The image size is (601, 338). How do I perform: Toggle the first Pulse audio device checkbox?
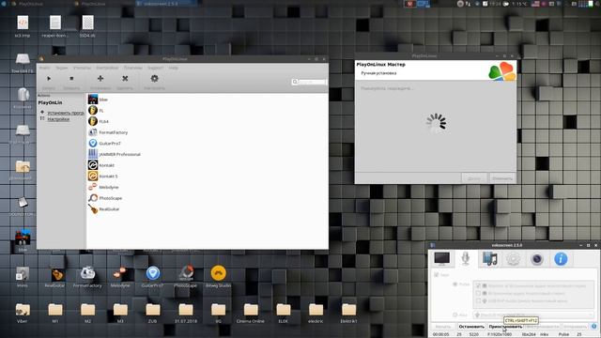pyautogui.click(x=478, y=285)
